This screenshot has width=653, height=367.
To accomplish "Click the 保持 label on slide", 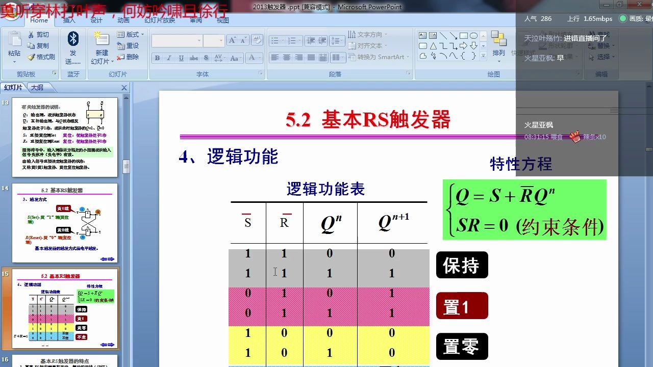I will click(462, 265).
